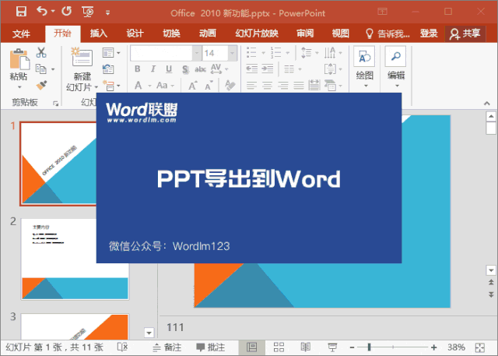This screenshot has height=356, width=498.
Task: Click the Increase Indent icon
Action: (x=267, y=69)
